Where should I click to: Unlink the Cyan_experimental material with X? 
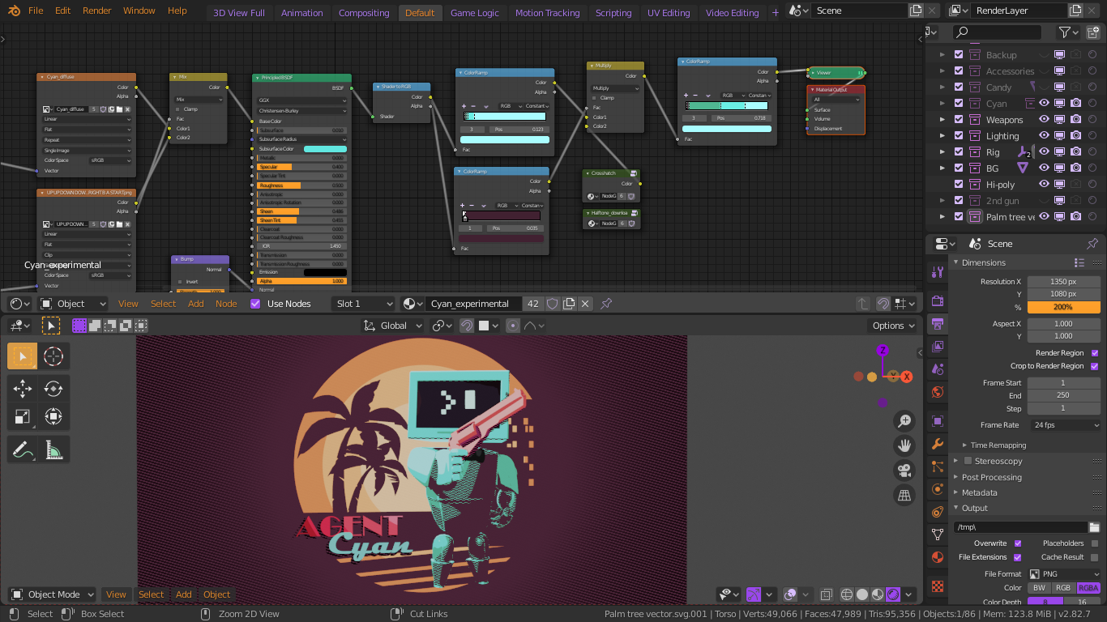pos(585,304)
